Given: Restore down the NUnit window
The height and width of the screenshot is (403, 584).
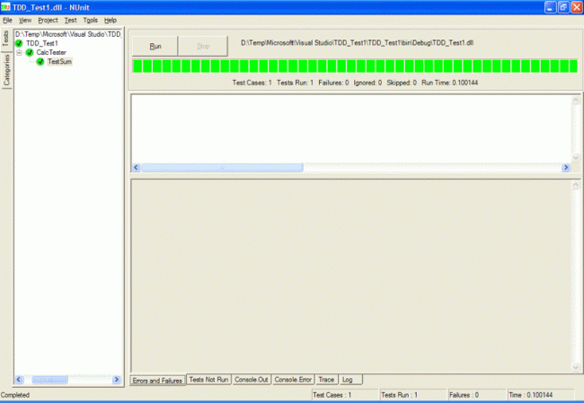Looking at the screenshot, I should coord(563,7).
